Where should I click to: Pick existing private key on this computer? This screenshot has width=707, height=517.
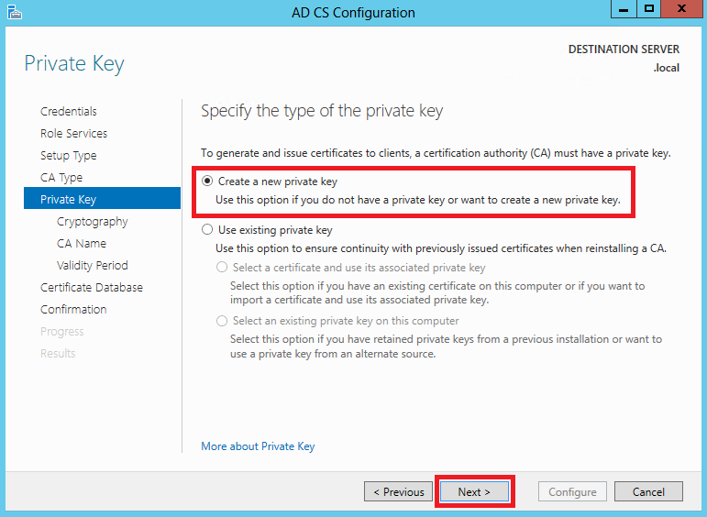coord(221,321)
